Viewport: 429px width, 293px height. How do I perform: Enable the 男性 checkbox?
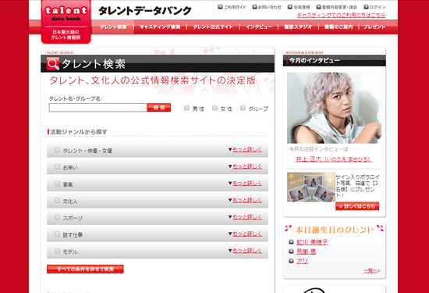[x=186, y=108]
